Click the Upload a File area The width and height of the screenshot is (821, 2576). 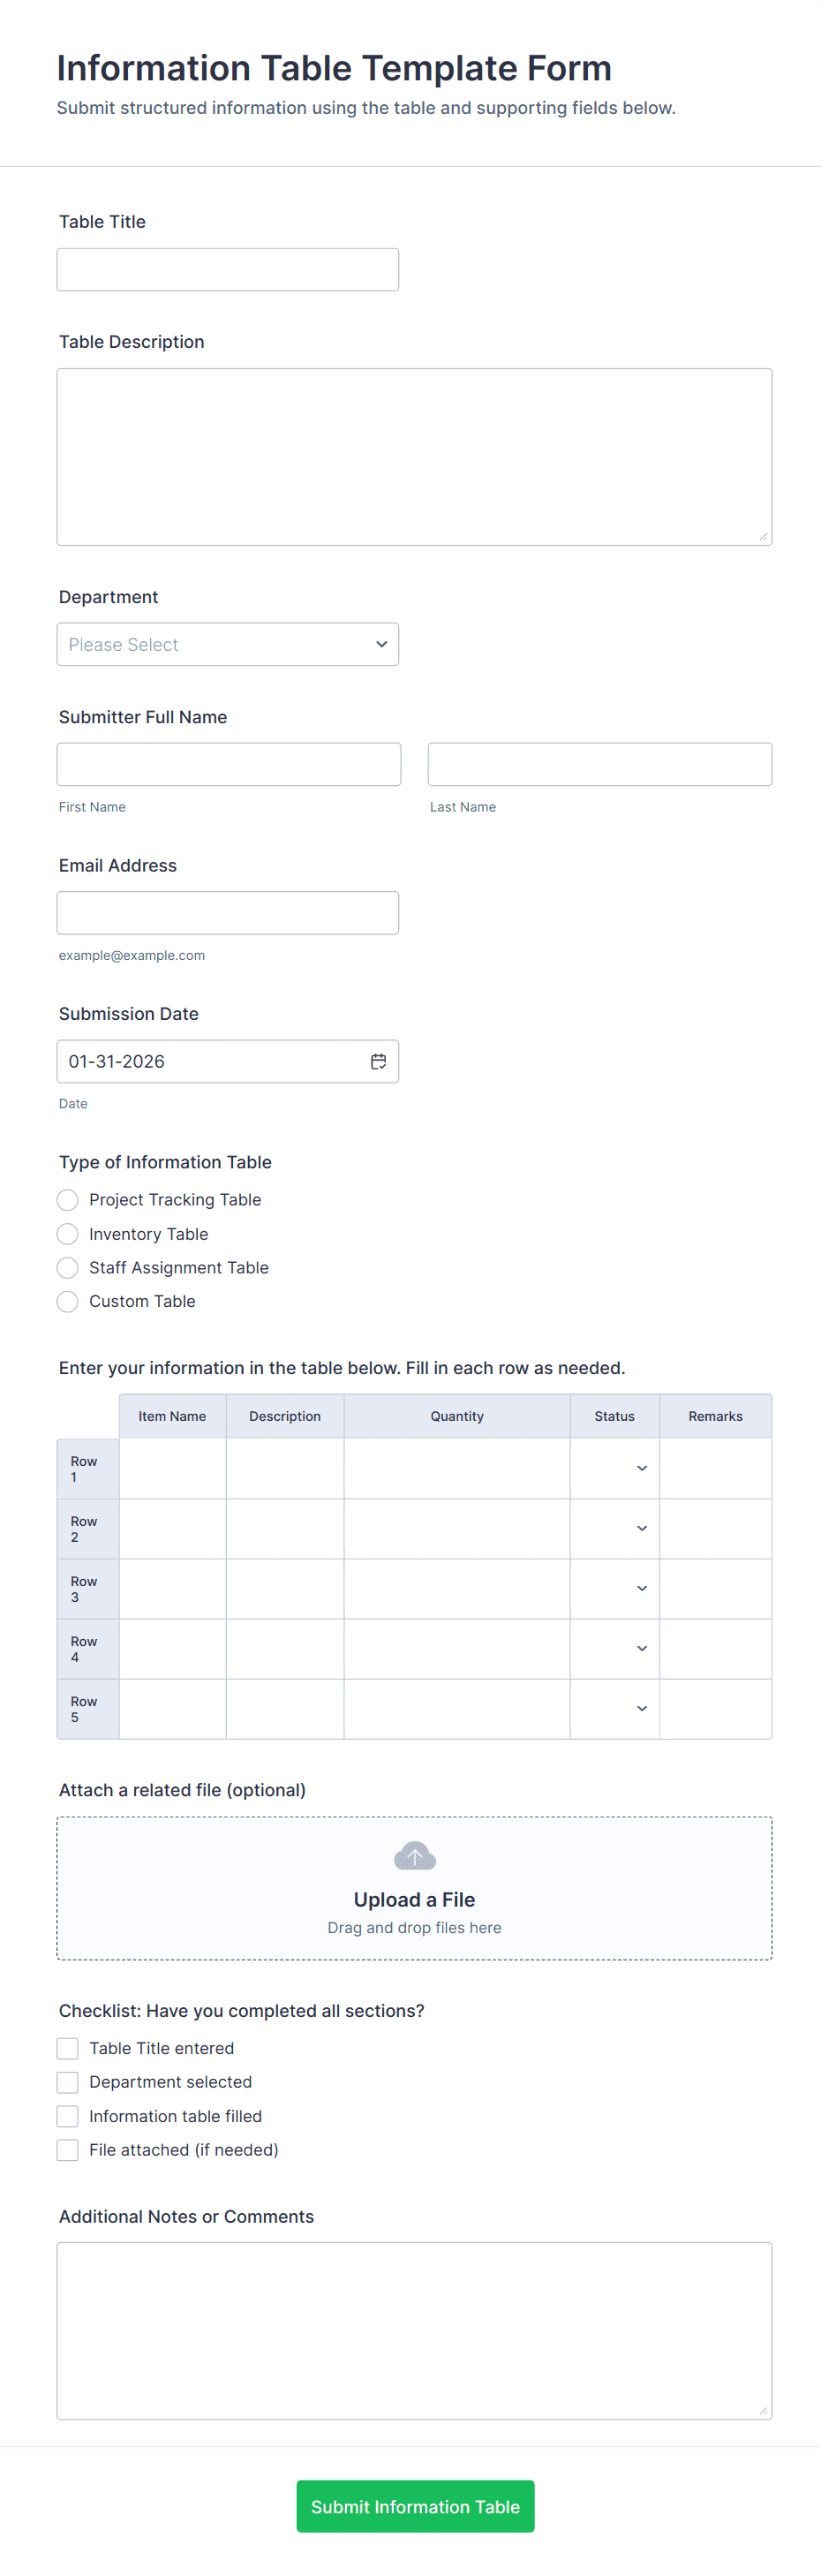(x=414, y=1899)
